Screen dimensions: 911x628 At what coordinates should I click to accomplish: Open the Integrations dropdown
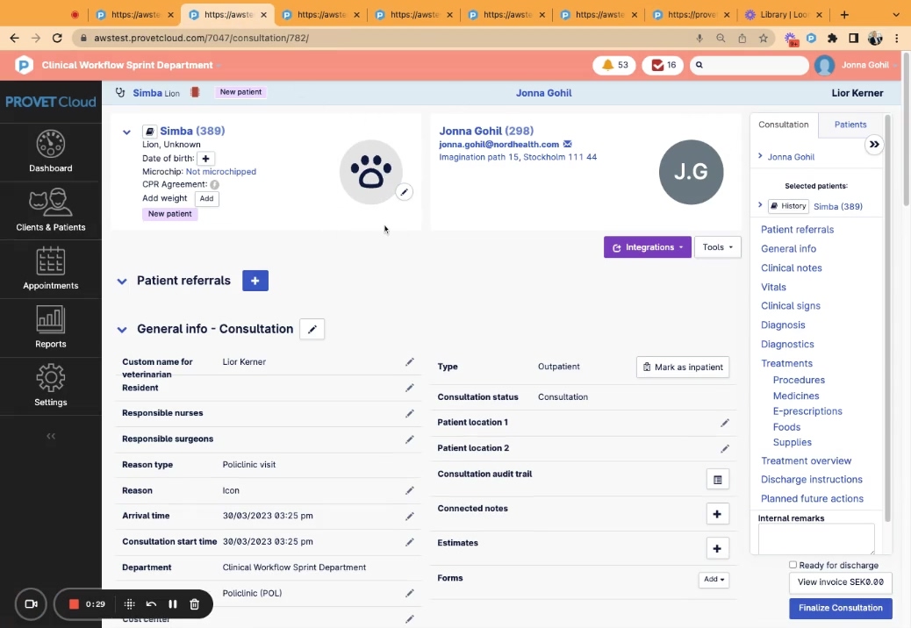[647, 247]
